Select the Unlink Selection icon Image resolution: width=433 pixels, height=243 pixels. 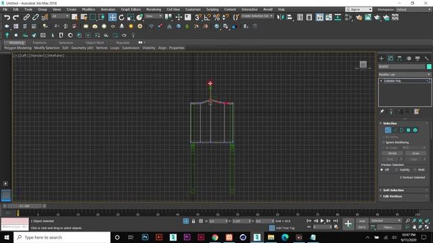pyautogui.click(x=35, y=18)
